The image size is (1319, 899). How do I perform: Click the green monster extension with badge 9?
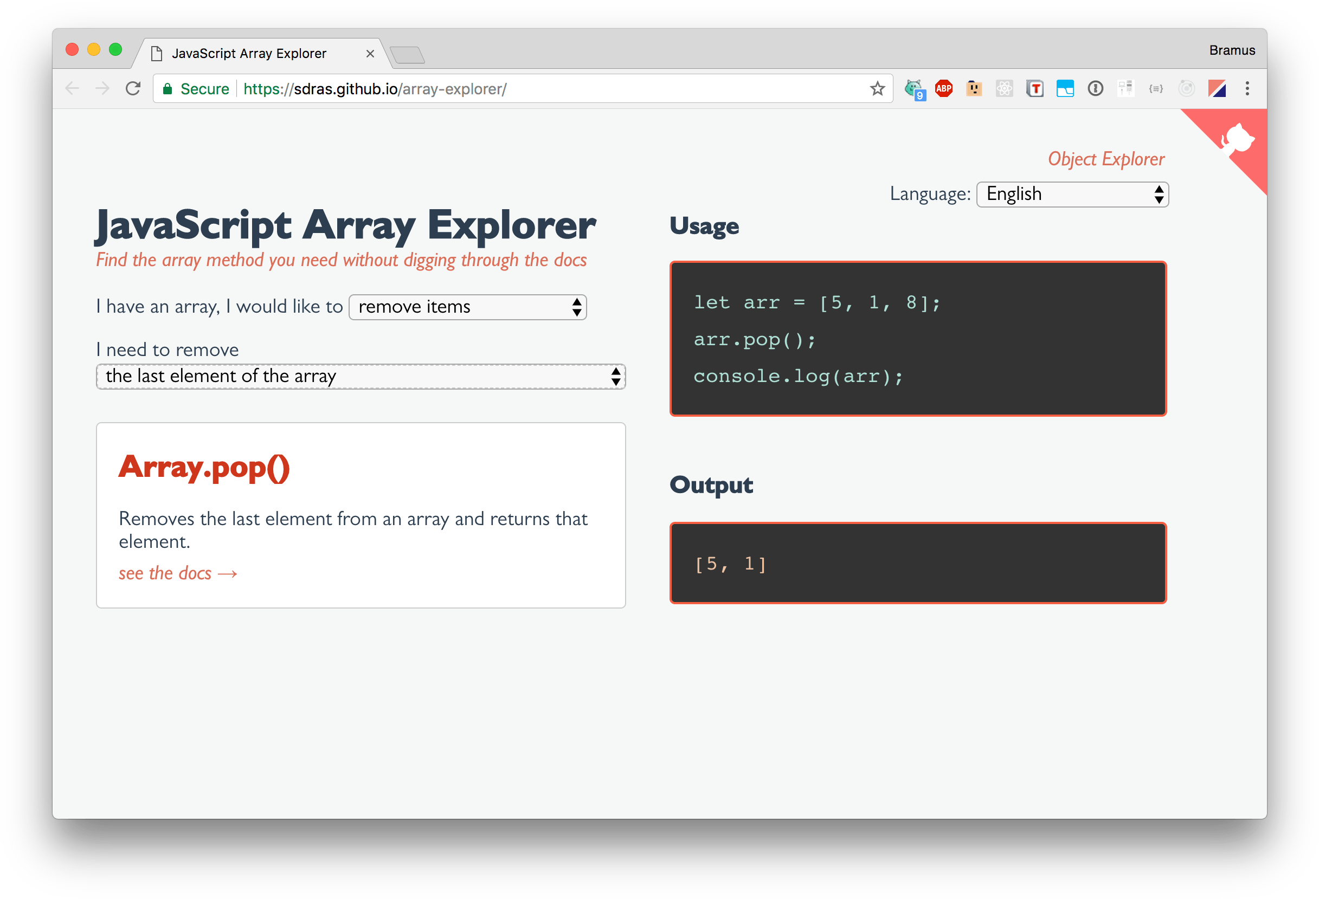point(913,88)
